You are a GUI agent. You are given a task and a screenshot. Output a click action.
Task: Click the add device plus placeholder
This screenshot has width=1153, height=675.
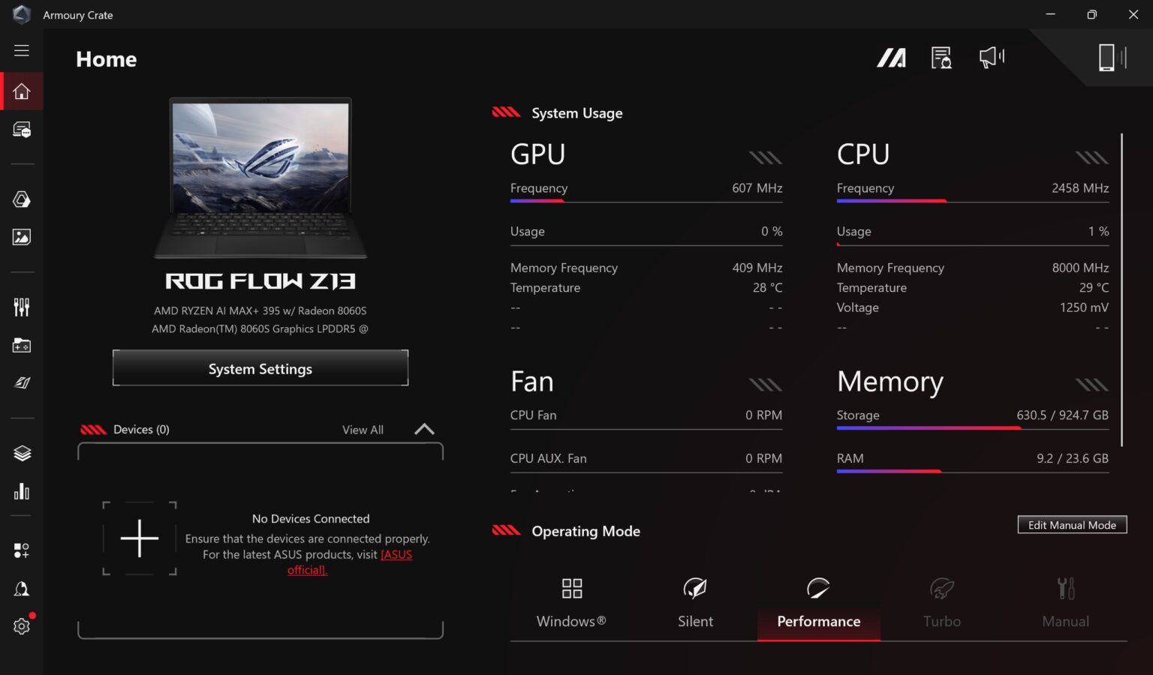140,538
